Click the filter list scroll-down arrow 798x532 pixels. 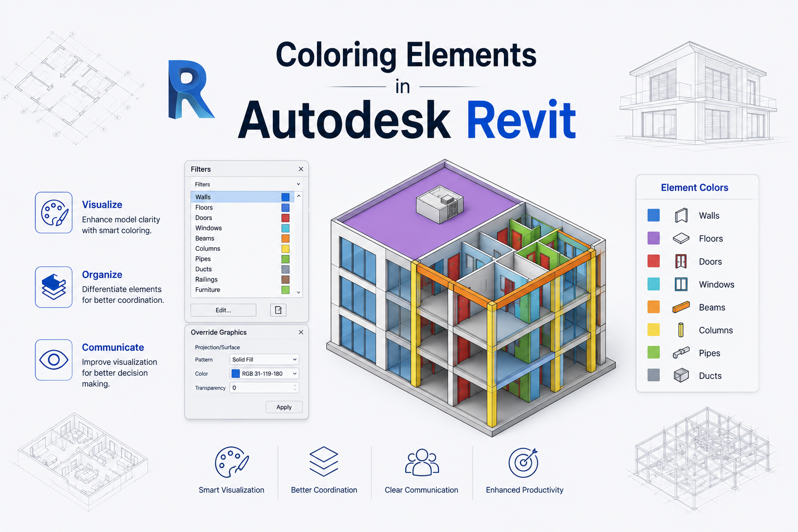(x=299, y=292)
